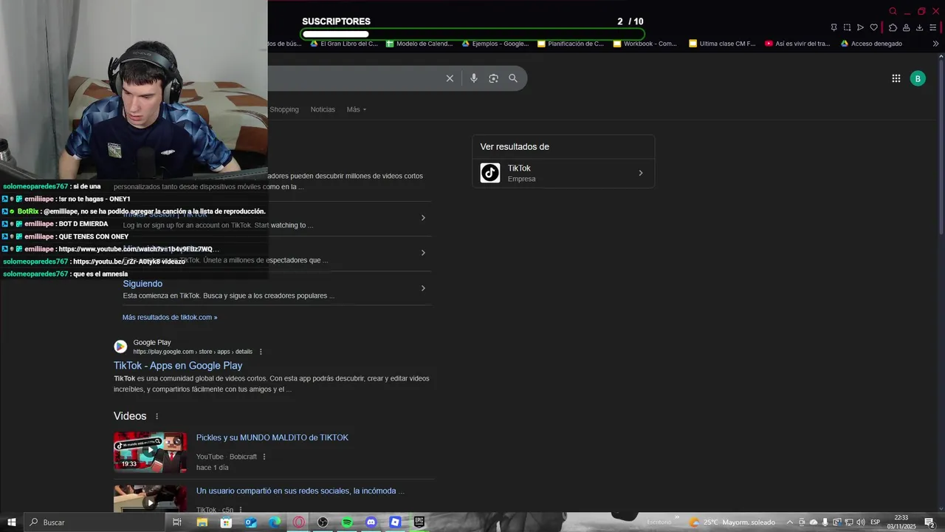The image size is (945, 532).
Task: Take a snapshot with the dashed-square icon
Action: point(847,27)
